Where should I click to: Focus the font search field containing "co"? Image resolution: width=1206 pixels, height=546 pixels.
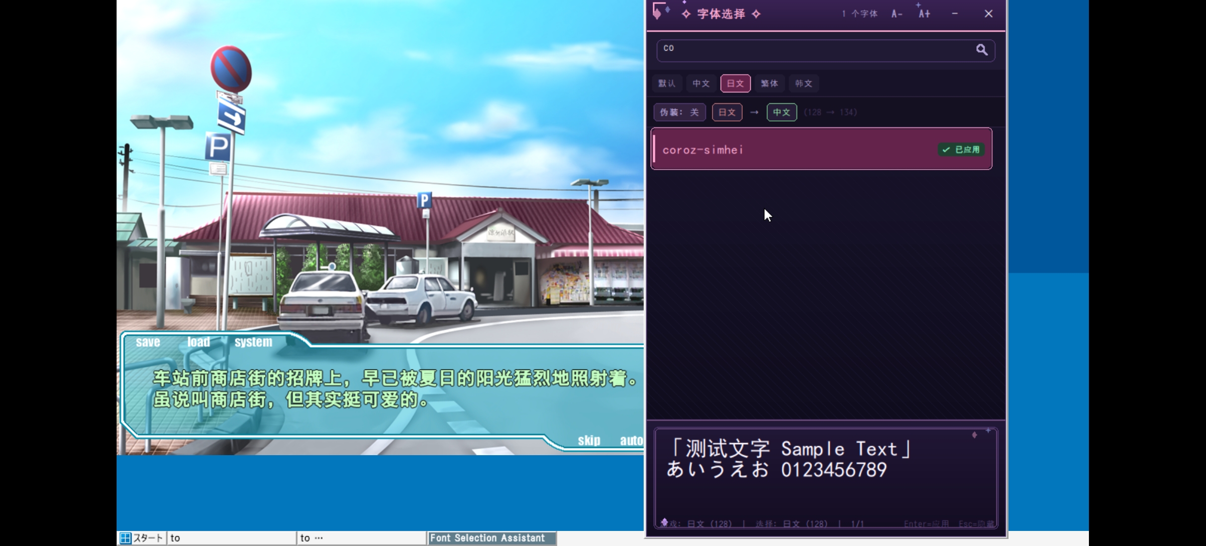coord(826,50)
